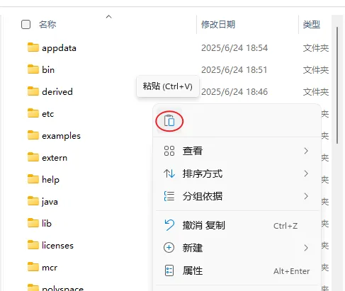Screen dimensions: 345x291
Task: Select the bin folder icon
Action: click(x=33, y=69)
